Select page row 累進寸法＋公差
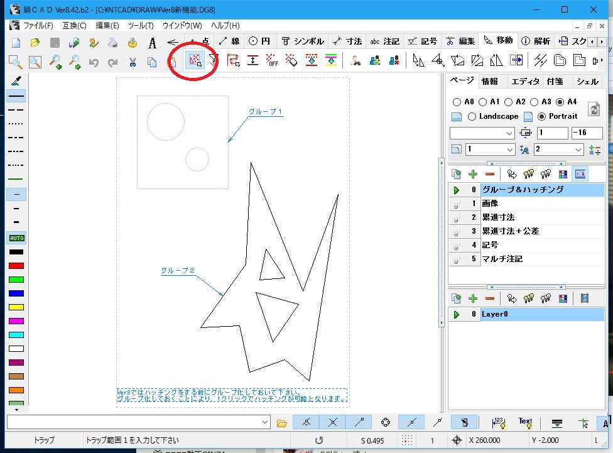613x453 pixels. [x=526, y=231]
